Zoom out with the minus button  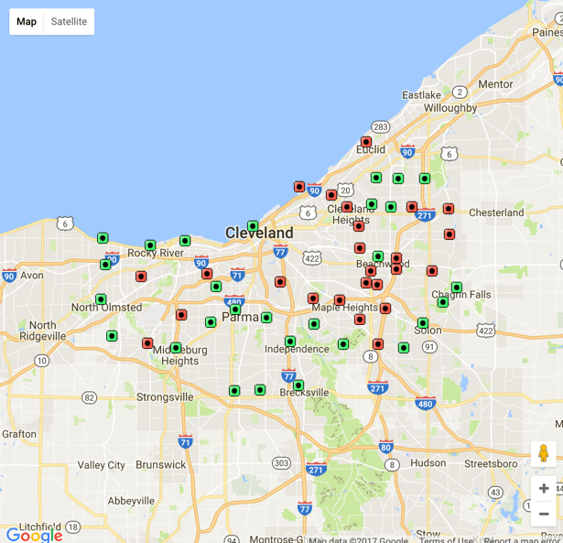(544, 514)
